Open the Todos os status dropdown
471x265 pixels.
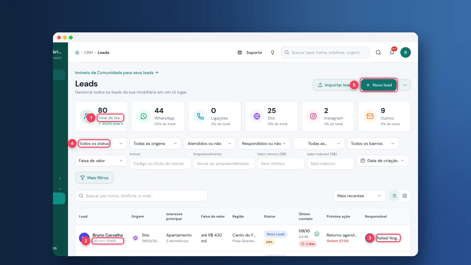click(x=101, y=143)
